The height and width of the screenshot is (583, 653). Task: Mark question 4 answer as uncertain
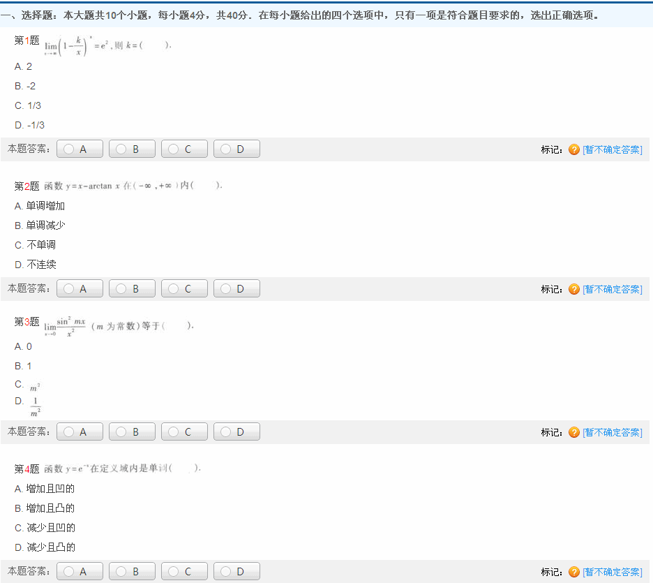point(612,572)
